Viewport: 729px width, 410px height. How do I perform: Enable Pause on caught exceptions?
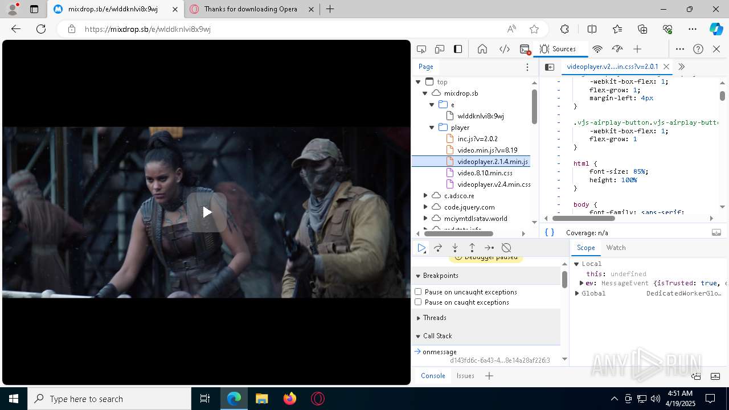click(x=418, y=302)
